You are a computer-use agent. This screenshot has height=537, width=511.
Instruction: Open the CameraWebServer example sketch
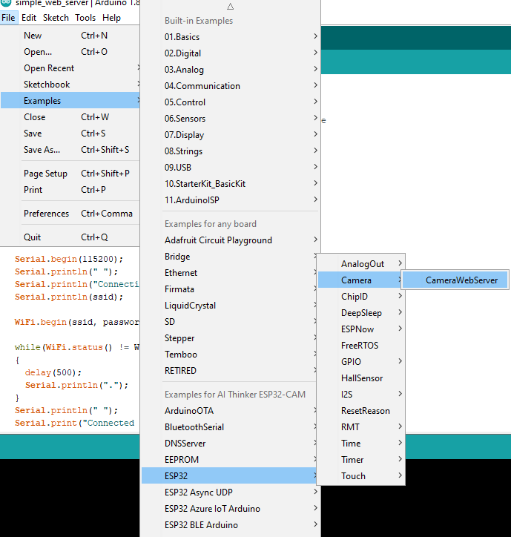coord(455,280)
